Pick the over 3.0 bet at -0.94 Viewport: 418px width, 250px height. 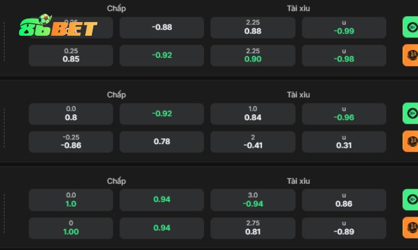point(253,199)
